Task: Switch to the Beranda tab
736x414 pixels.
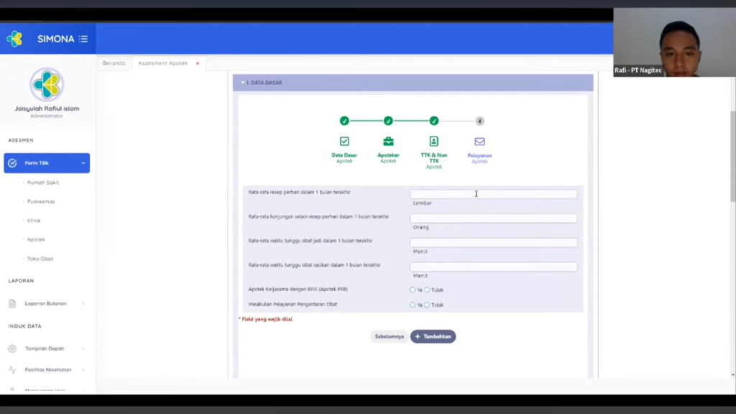Action: 114,63
